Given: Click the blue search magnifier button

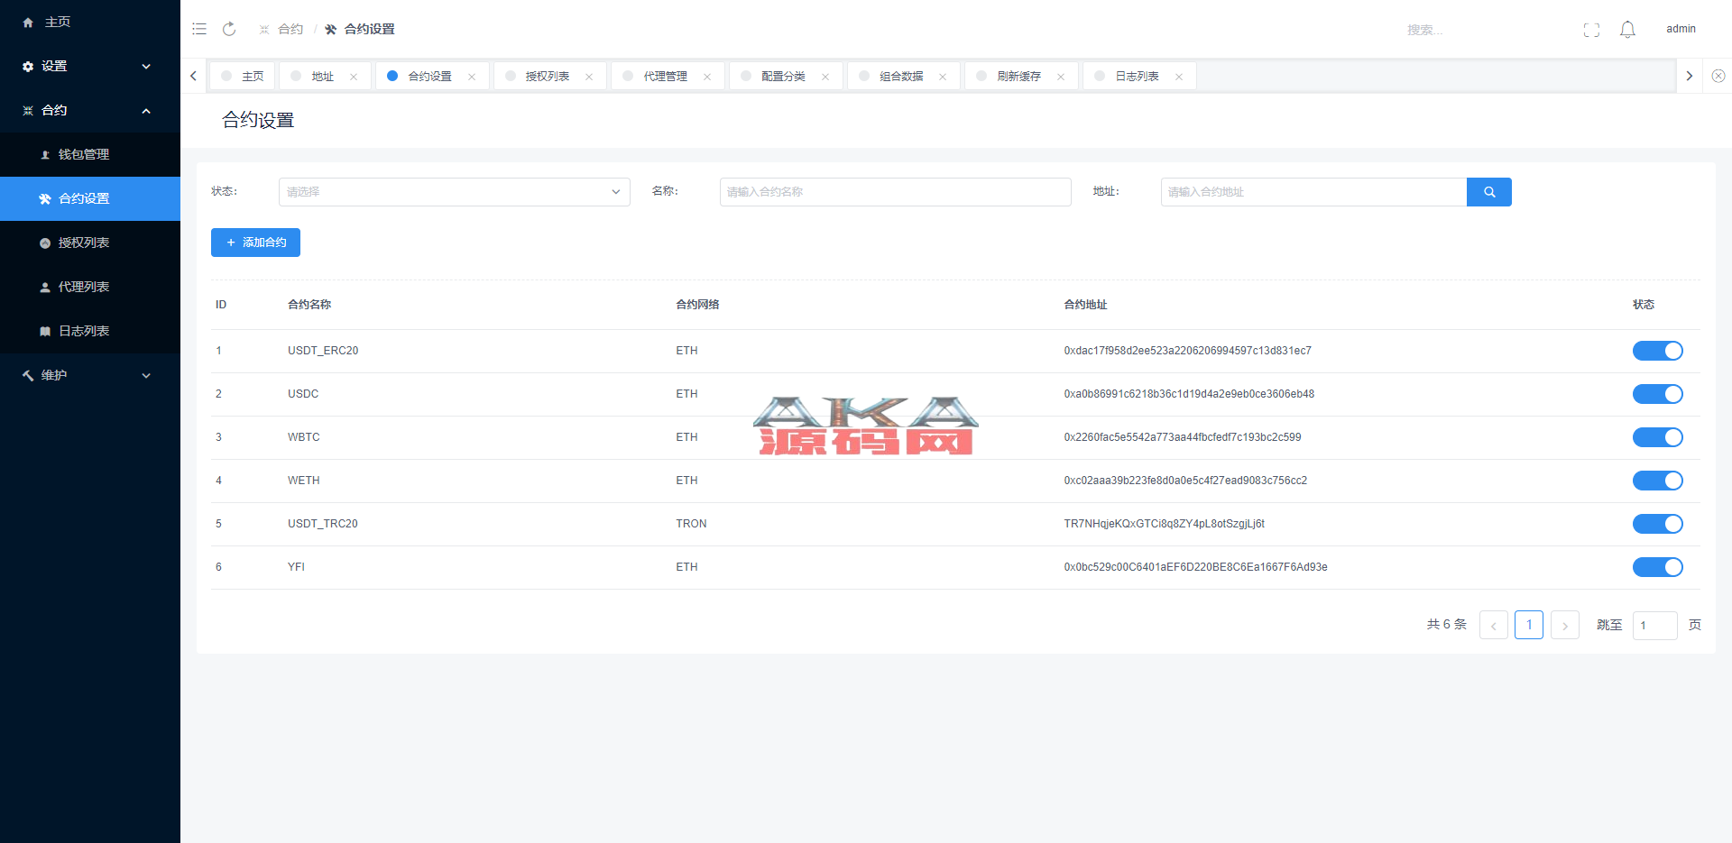Looking at the screenshot, I should click(x=1488, y=192).
